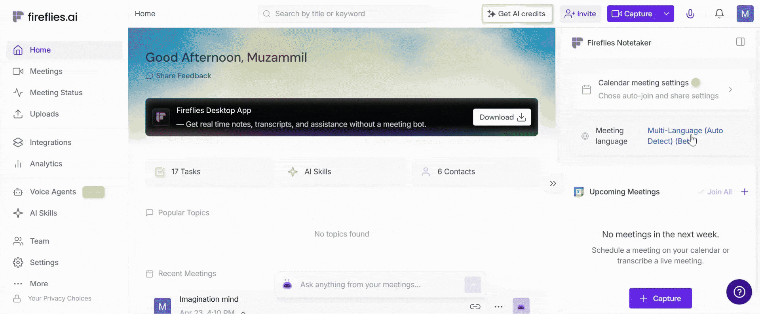Image resolution: width=760 pixels, height=314 pixels.
Task: Click the Google Calendar icon by Upcoming Meetings
Action: [x=579, y=192]
